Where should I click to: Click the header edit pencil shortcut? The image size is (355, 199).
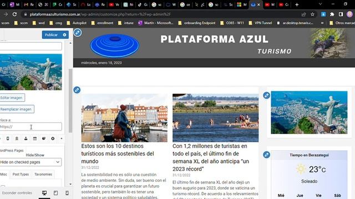click(78, 33)
